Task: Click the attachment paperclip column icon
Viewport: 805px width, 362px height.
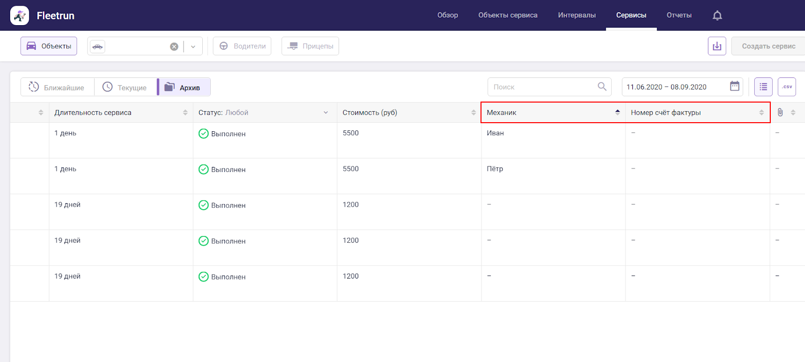Action: pos(780,113)
